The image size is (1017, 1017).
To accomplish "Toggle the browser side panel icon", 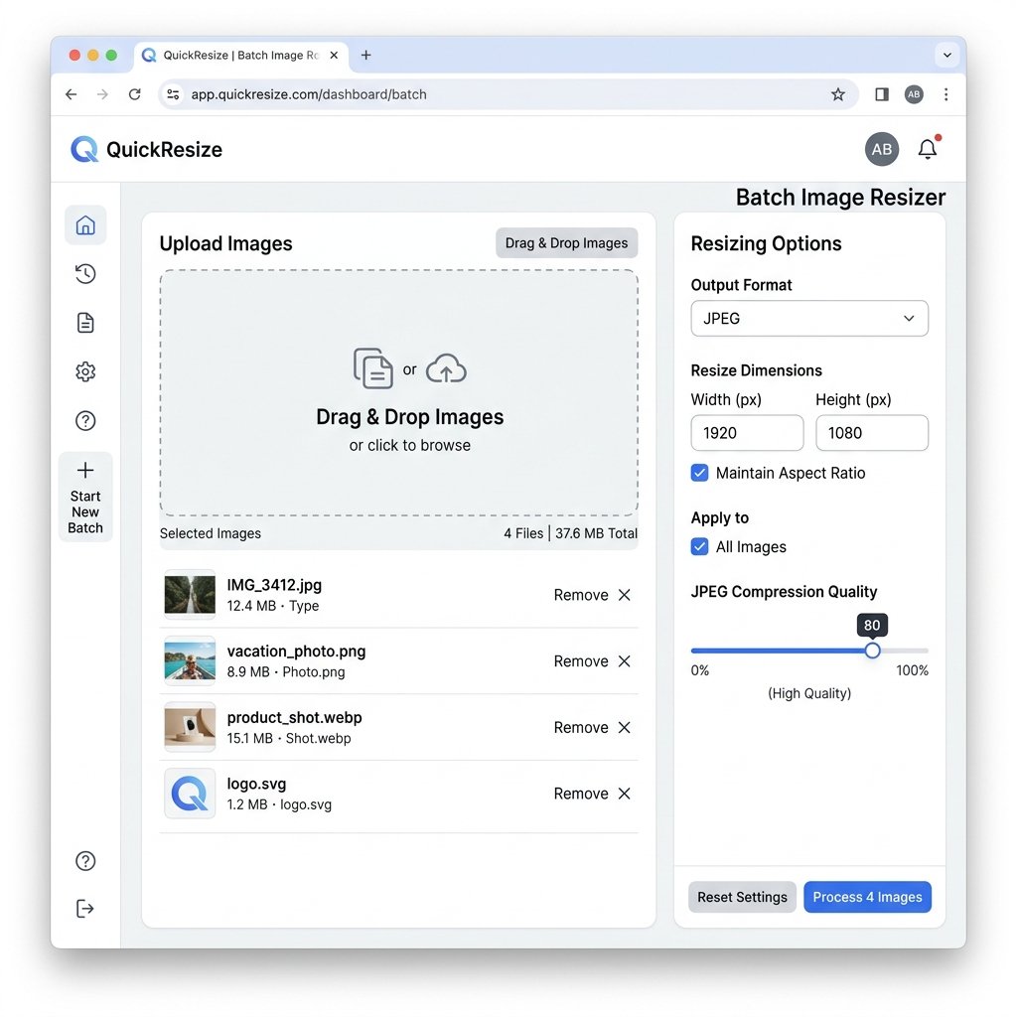I will (x=882, y=94).
